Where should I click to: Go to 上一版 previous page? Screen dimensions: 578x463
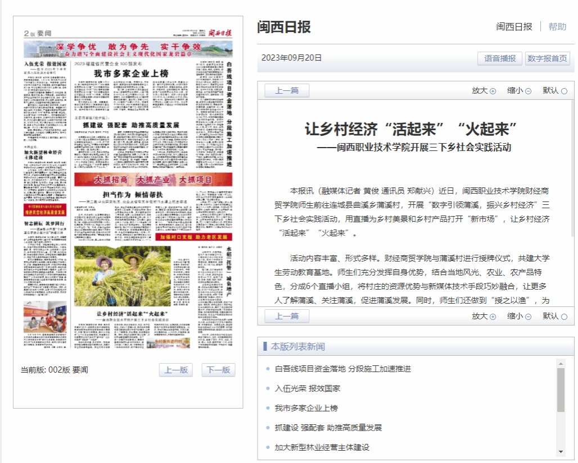[x=175, y=370]
